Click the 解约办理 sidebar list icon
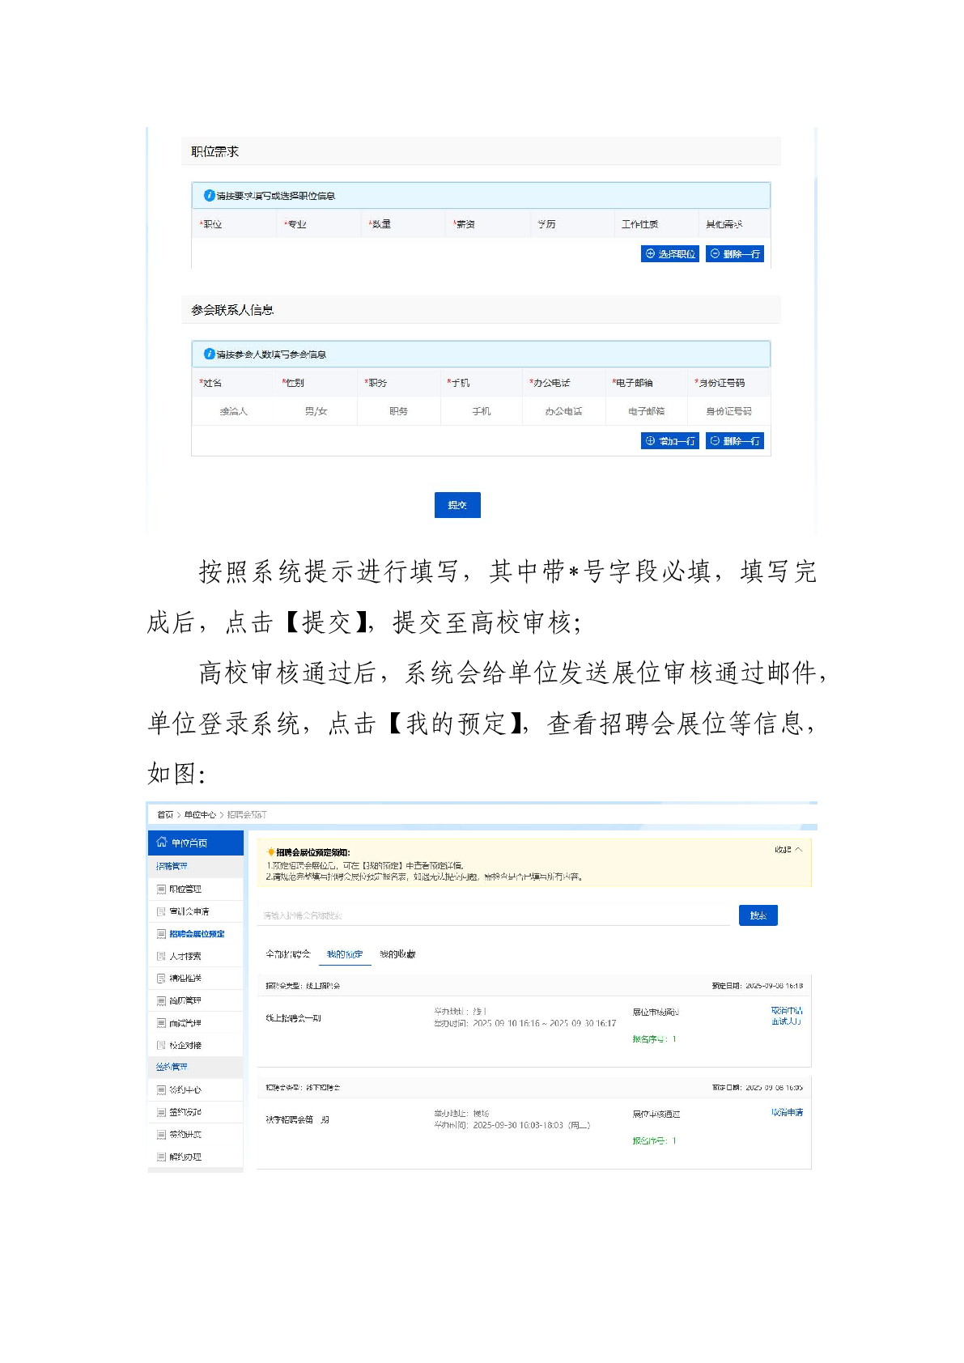964x1363 pixels. (161, 1157)
